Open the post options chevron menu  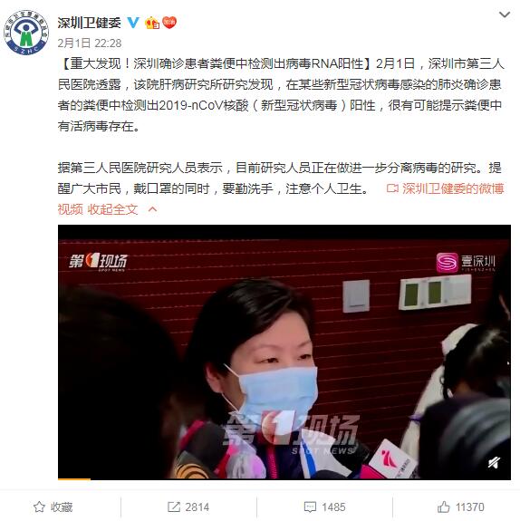coord(505,14)
